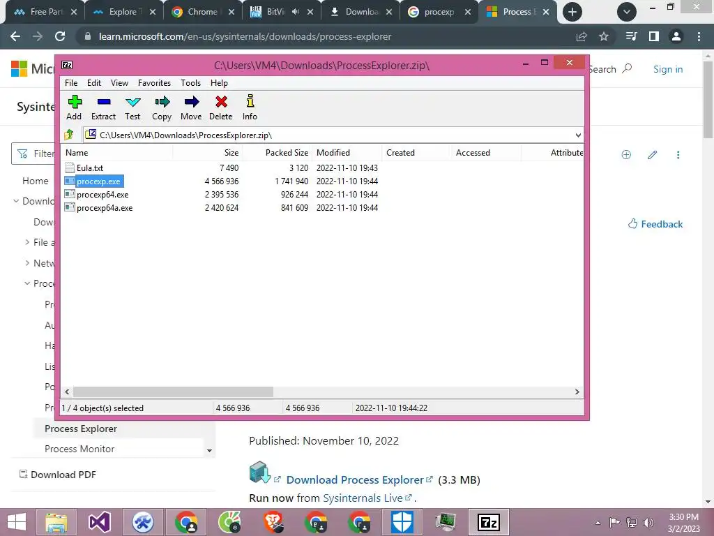Open the Chrome three-dot menu
Screen dimensions: 714x536
(x=699, y=36)
